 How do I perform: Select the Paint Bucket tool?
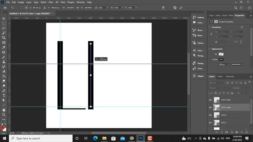(4, 76)
